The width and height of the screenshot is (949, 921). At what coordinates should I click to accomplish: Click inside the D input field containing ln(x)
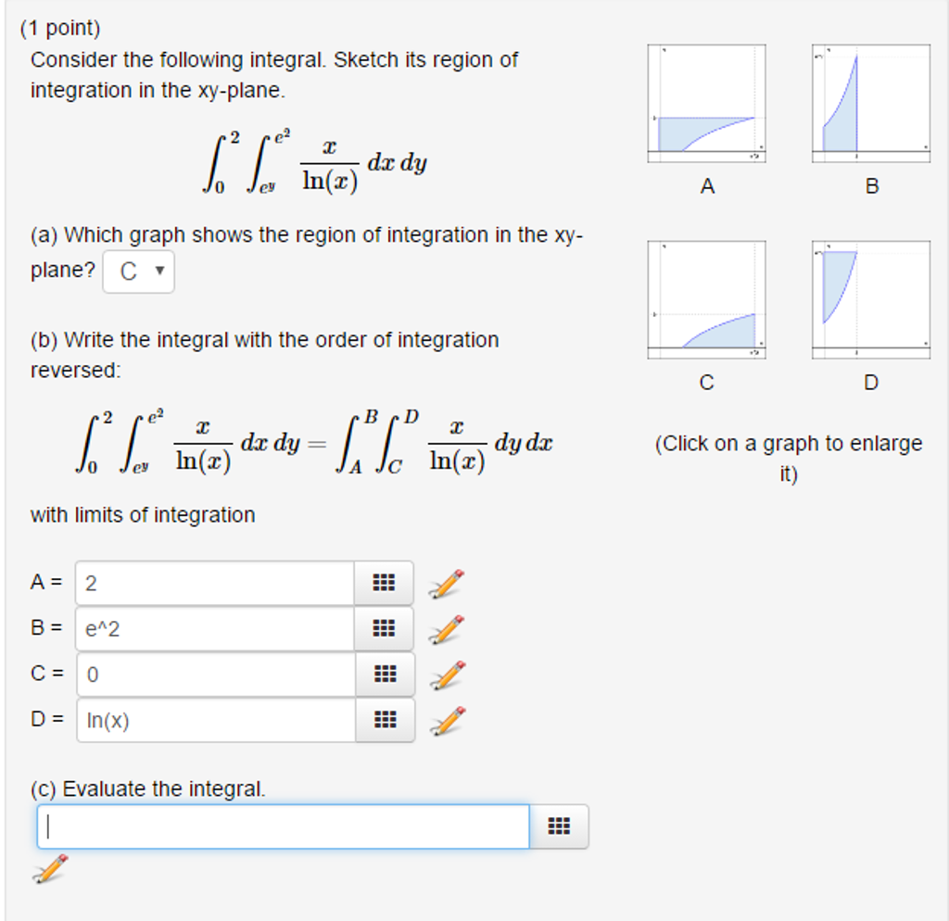click(213, 720)
